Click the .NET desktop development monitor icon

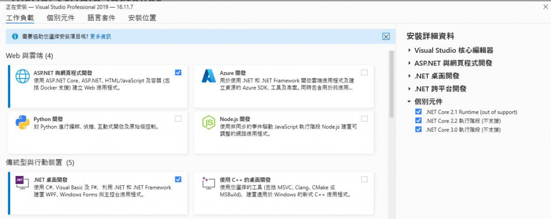(x=22, y=183)
